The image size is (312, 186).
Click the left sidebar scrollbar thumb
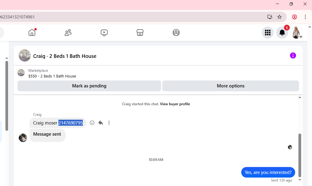pyautogui.click(x=7, y=96)
